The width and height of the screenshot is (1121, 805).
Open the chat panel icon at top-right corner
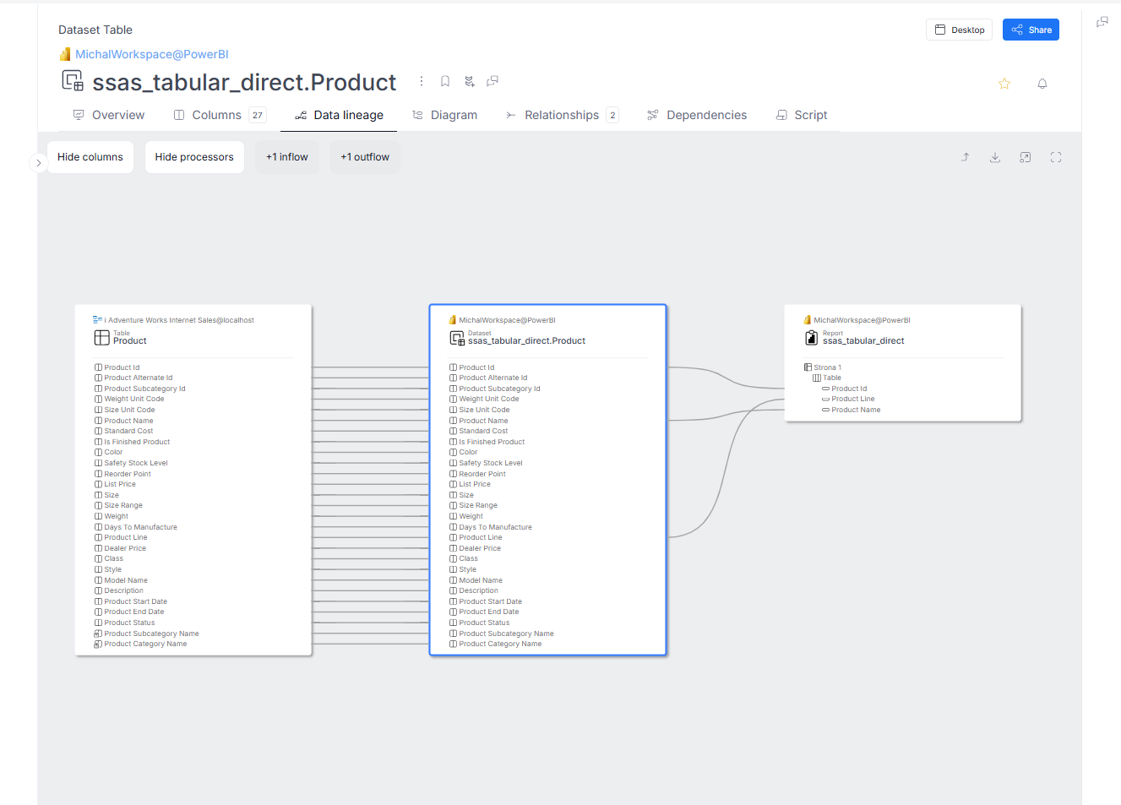point(1102,22)
